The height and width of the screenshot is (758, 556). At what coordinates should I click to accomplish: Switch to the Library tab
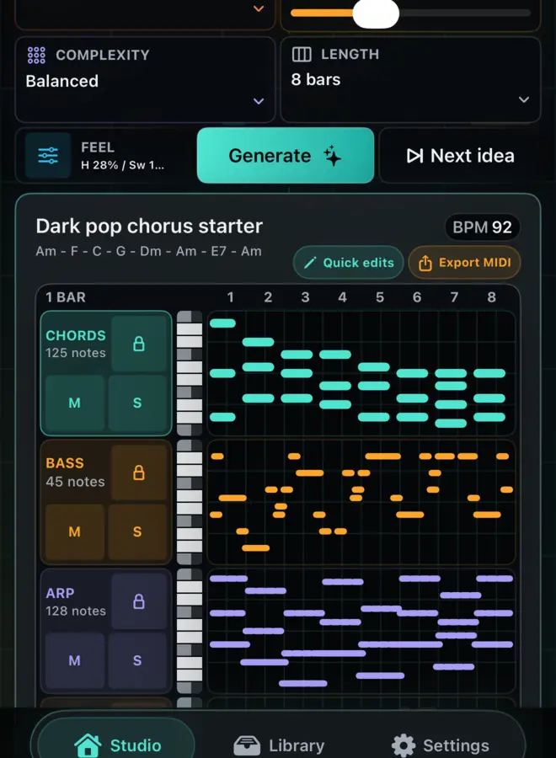279,745
